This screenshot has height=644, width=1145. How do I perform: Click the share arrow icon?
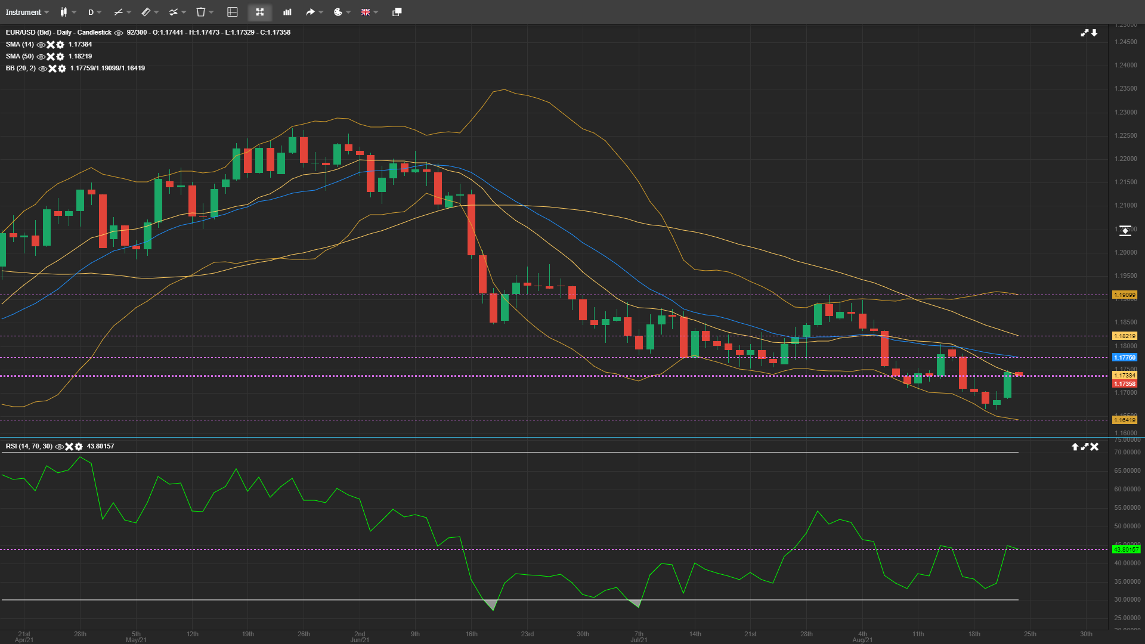pyautogui.click(x=310, y=12)
